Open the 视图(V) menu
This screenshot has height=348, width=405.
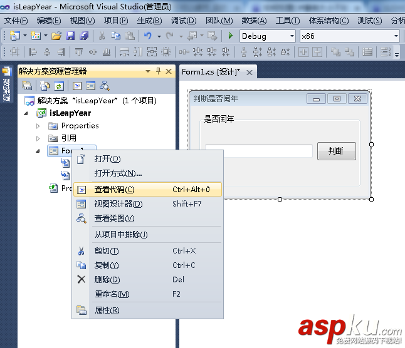pyautogui.click(x=82, y=21)
